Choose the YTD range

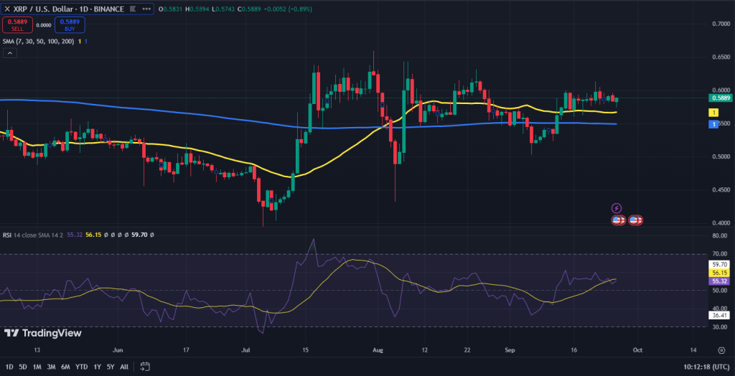(x=82, y=366)
